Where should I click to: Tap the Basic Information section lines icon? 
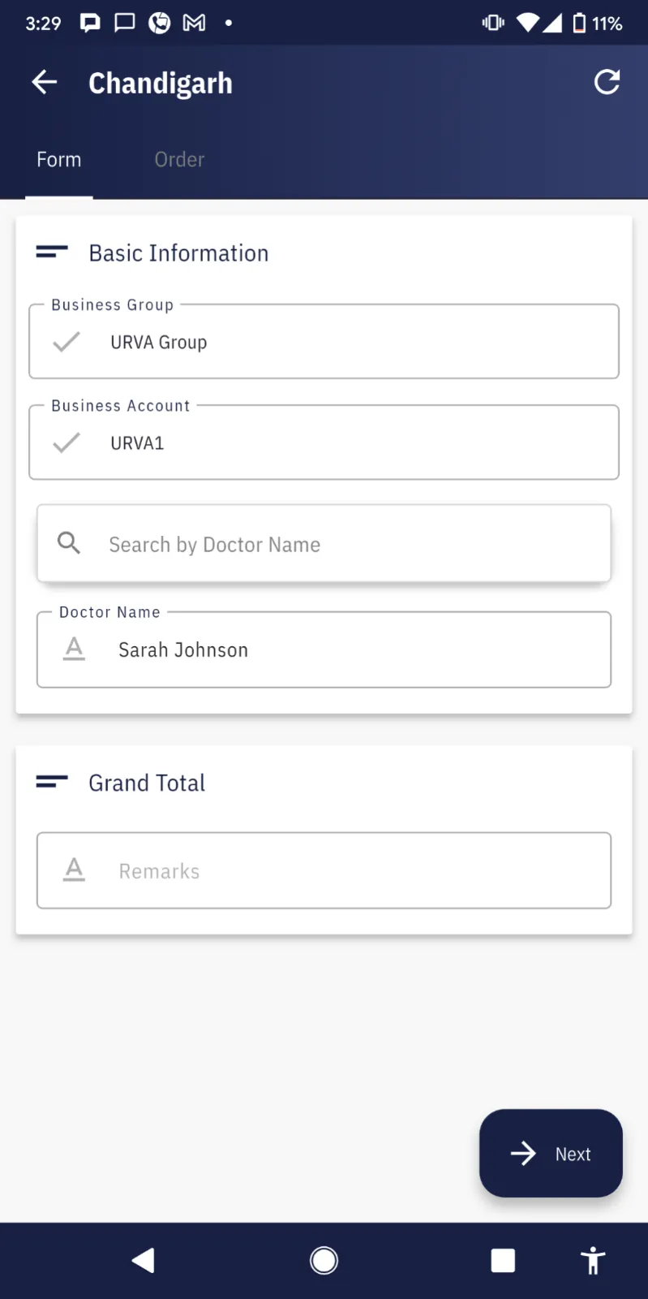coord(52,252)
